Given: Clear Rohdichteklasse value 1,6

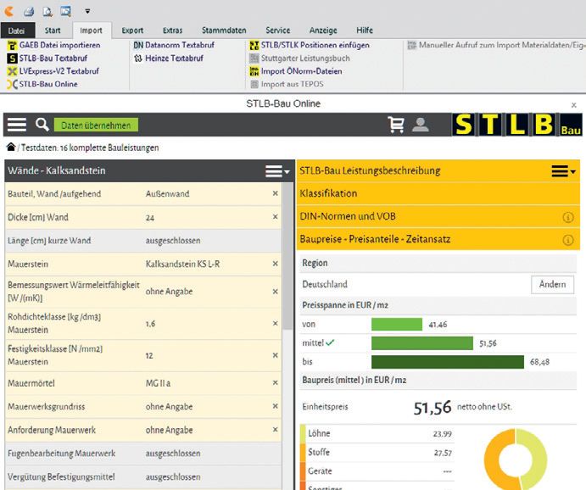Looking at the screenshot, I should pos(275,324).
